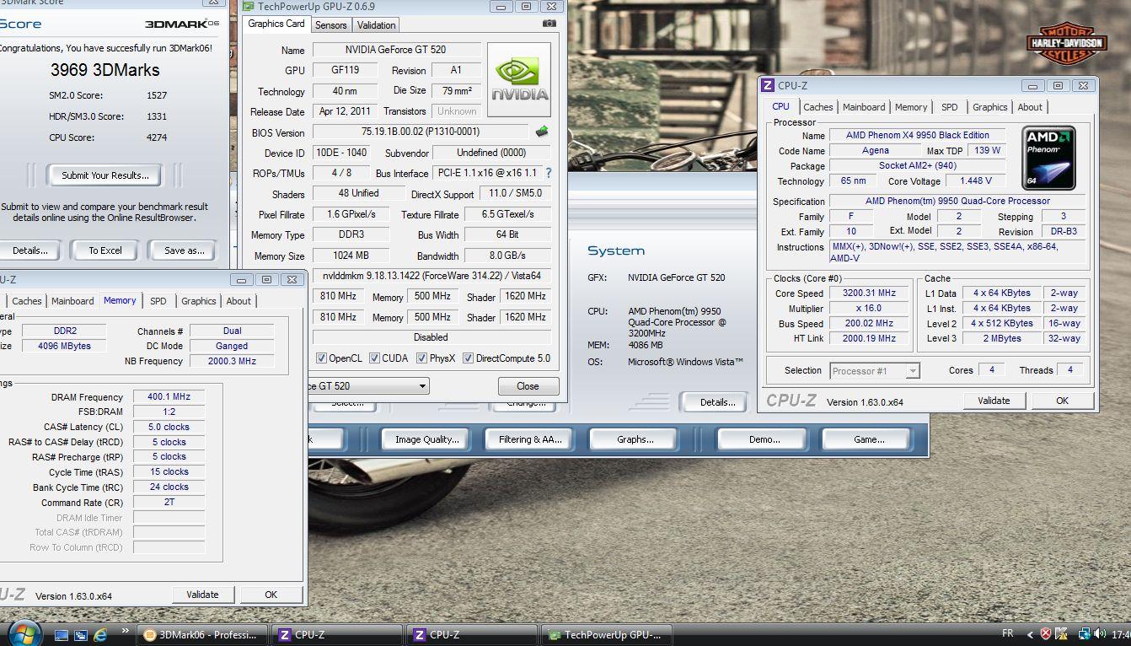Toggle the DirectCompute 5.0 checkbox
Screen dimensions: 1131x646
[x=468, y=358]
